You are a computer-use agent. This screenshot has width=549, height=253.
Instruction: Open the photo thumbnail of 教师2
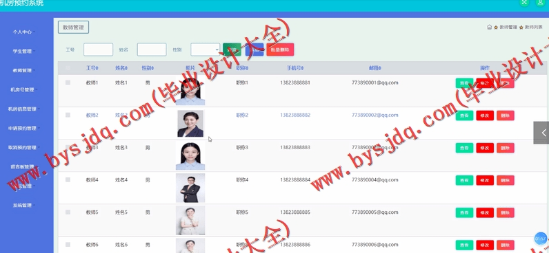[190, 124]
